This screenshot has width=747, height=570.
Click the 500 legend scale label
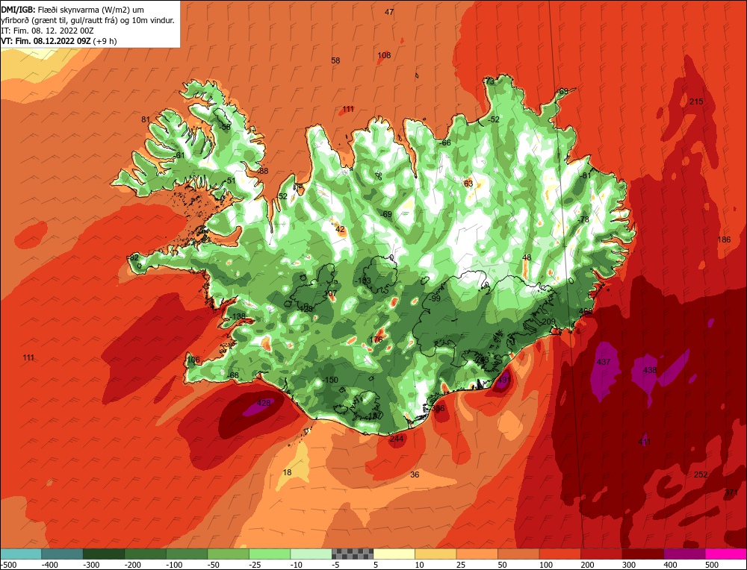pyautogui.click(x=711, y=565)
